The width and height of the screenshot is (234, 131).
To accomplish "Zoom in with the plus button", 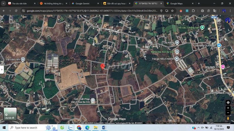I will pyautogui.click(x=228, y=108).
